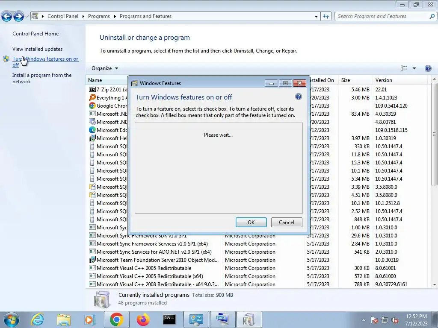
Task: Open Control Panel Home link
Action: click(x=36, y=34)
